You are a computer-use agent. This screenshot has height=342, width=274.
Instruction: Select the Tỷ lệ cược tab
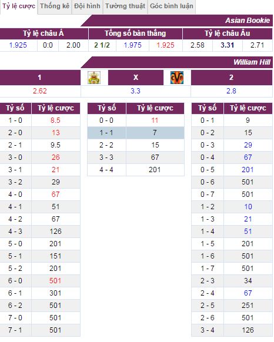pyautogui.click(x=19, y=6)
